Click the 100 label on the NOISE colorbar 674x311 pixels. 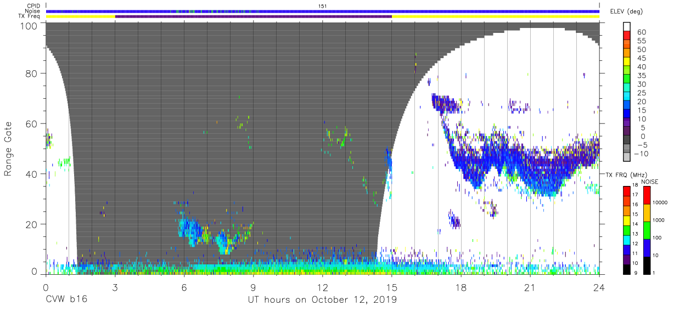coord(657,238)
